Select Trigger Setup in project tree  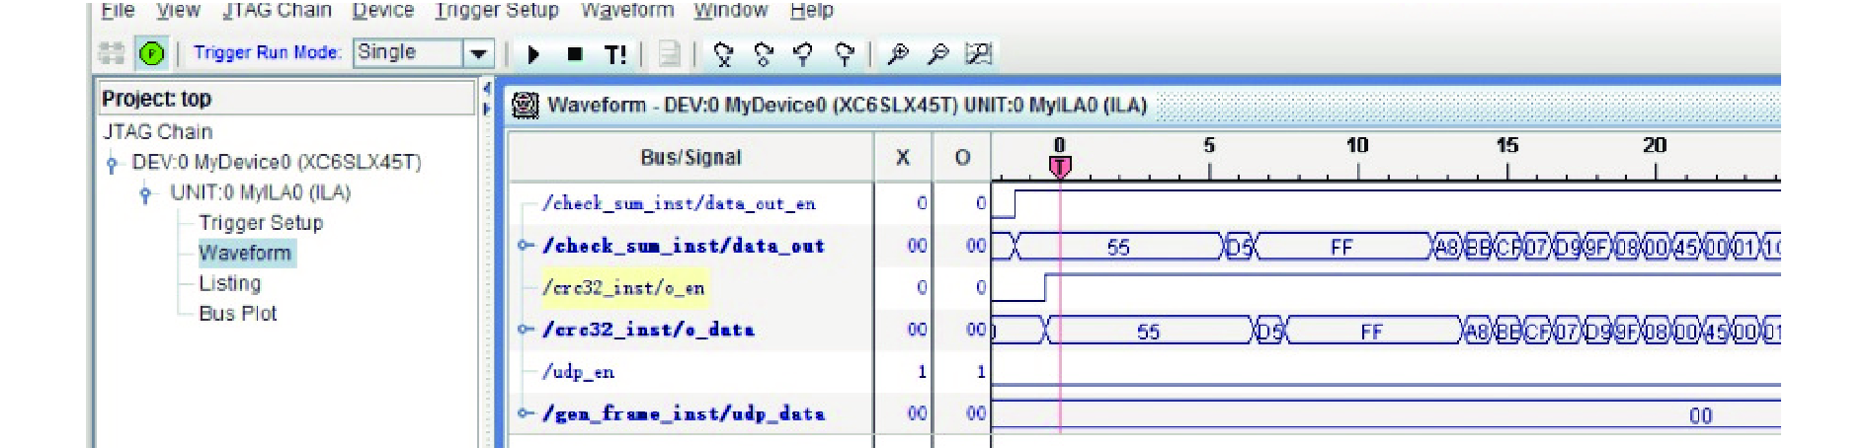(x=261, y=223)
